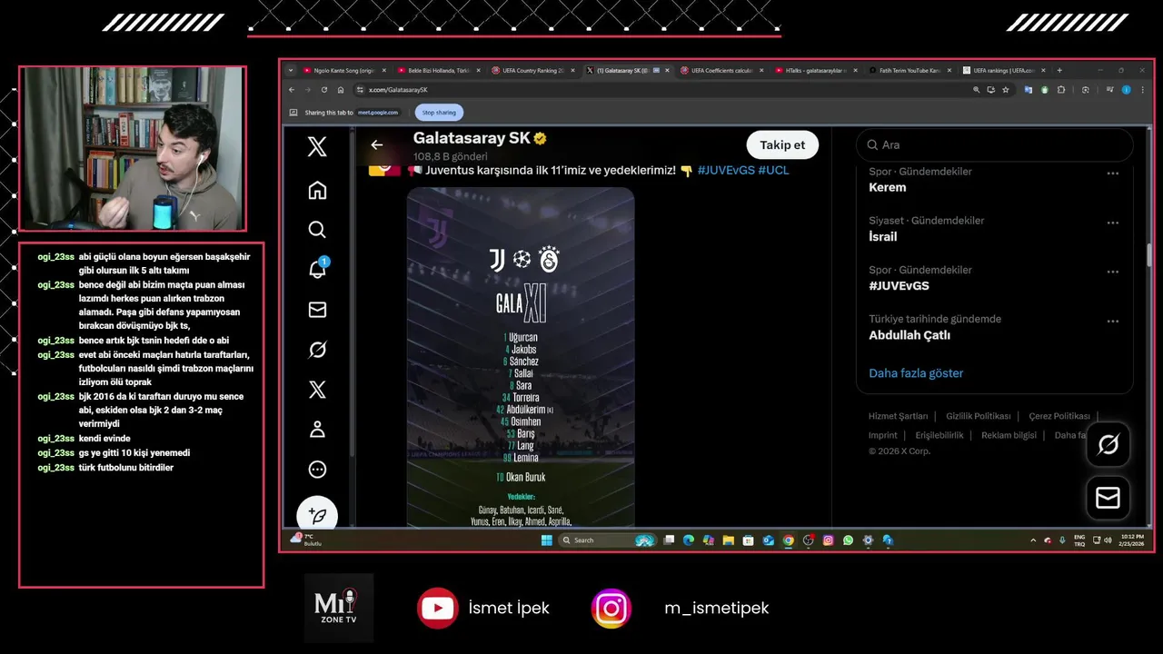Viewport: 1163px width, 654px height.
Task: Open Settings gear on taskbar
Action: 868,540
